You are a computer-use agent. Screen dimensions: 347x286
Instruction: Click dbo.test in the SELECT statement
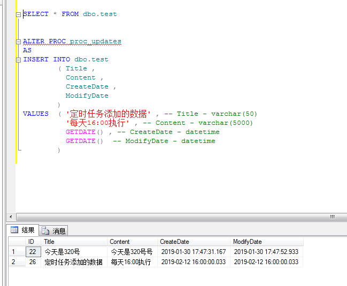coord(100,14)
